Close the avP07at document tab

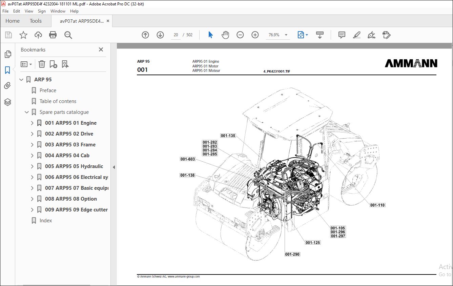coord(108,21)
